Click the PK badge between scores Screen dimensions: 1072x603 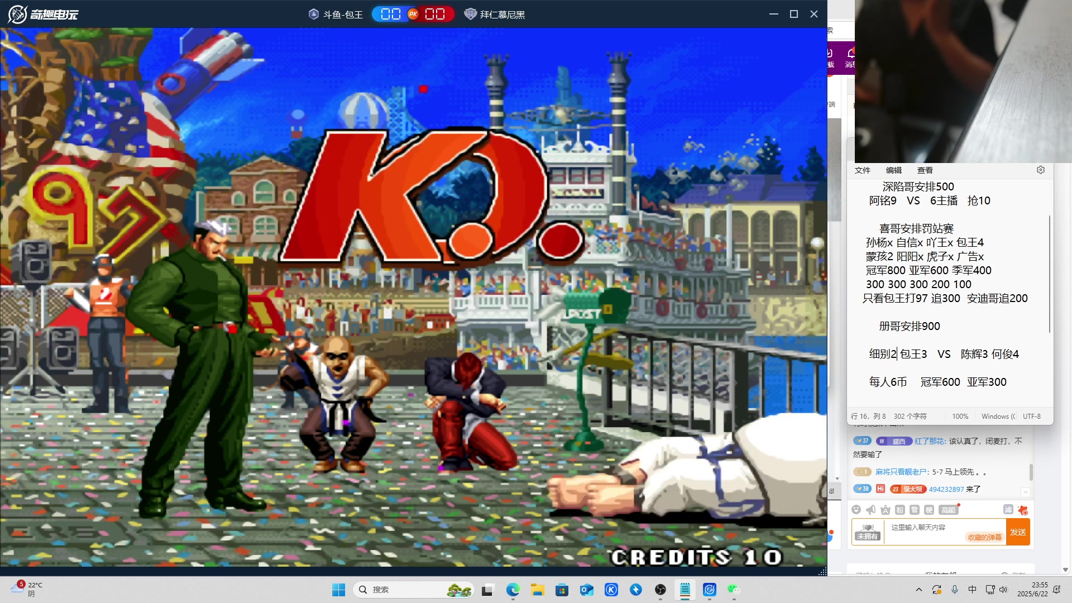pos(413,14)
